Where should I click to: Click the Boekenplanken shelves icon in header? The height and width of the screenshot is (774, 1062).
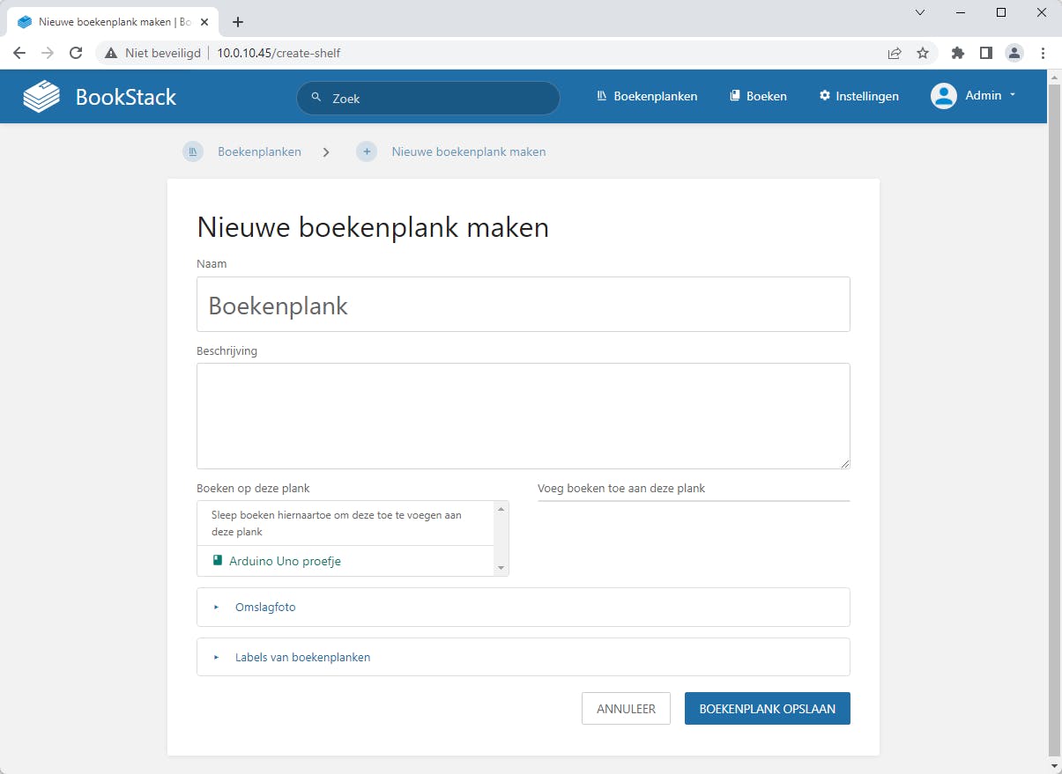[x=602, y=96]
